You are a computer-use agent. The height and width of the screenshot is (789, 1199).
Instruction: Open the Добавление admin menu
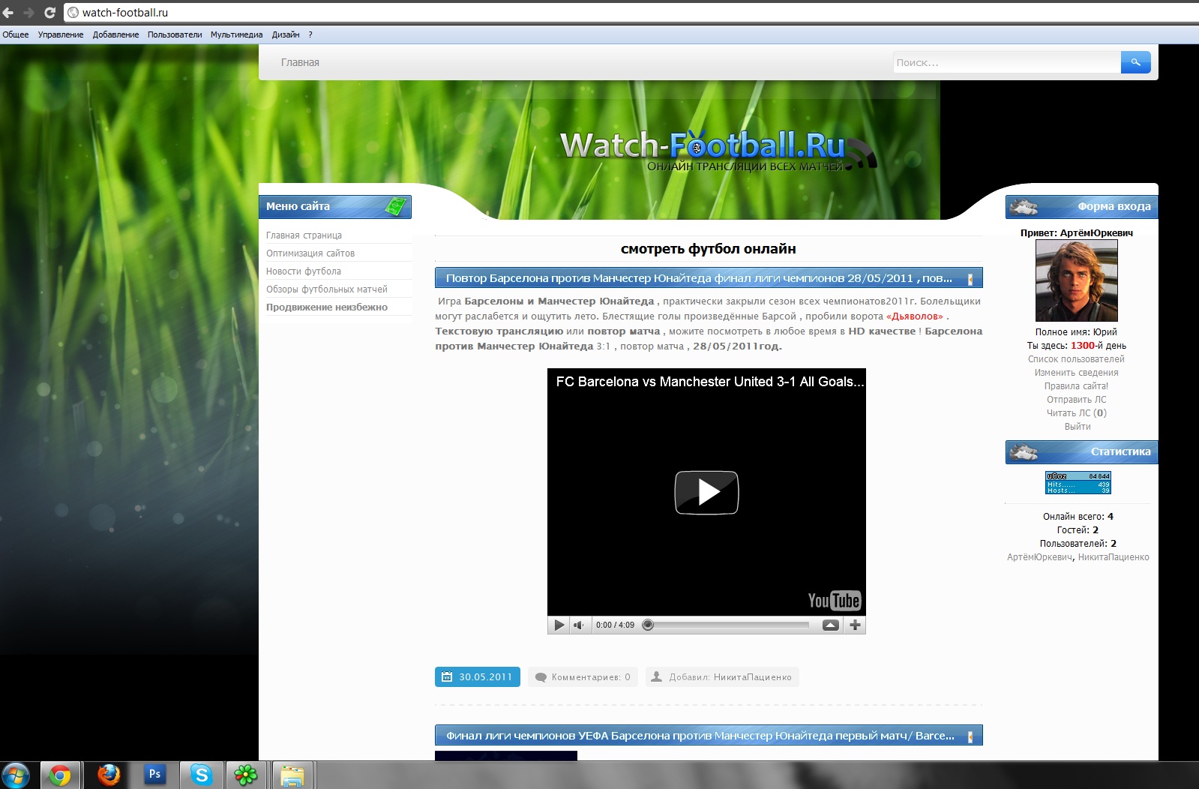pos(115,34)
